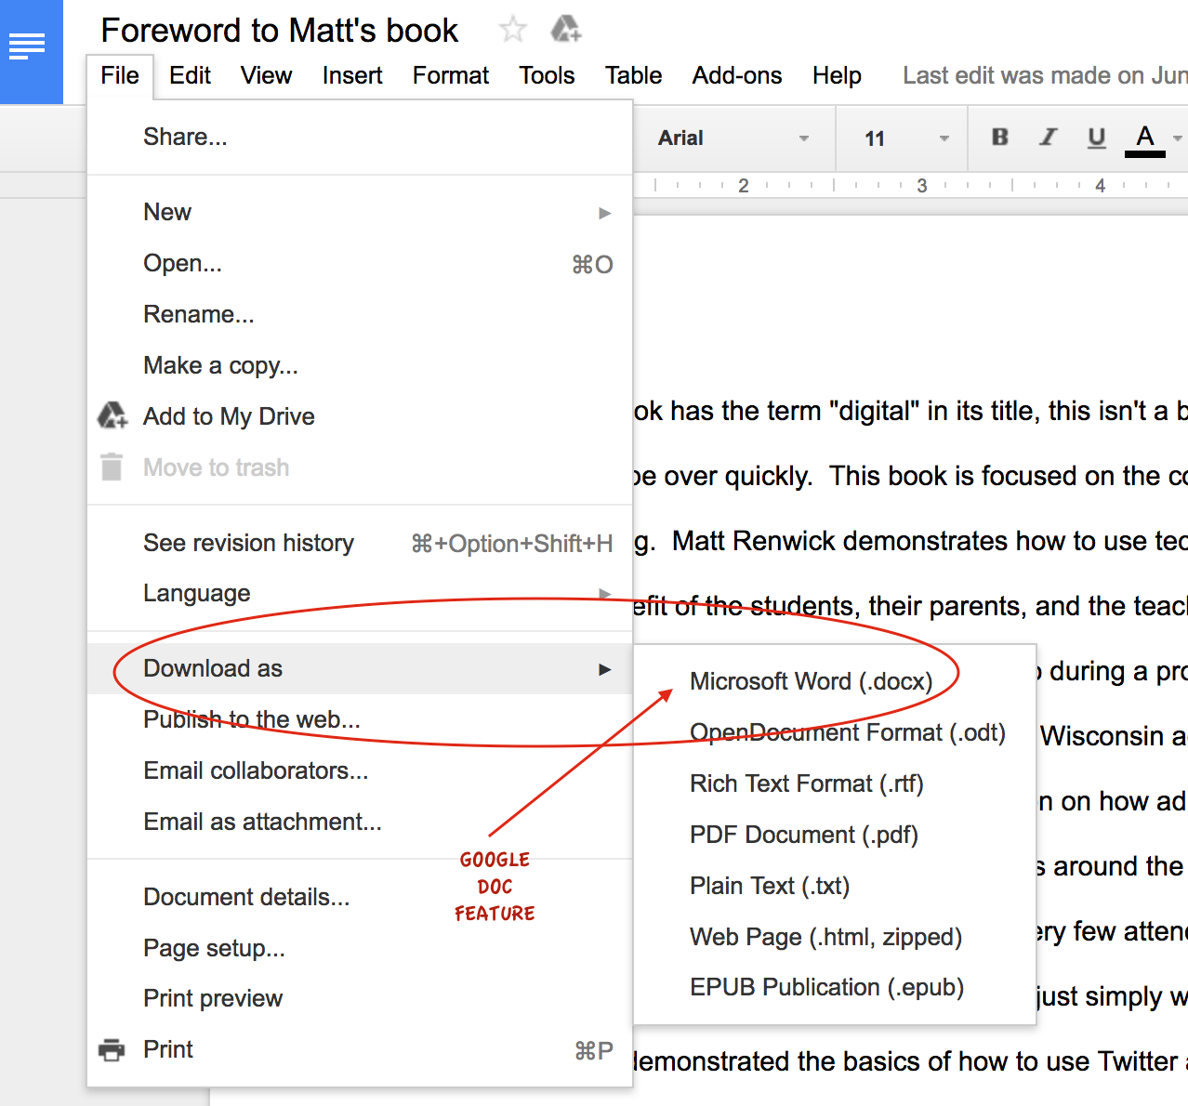This screenshot has width=1188, height=1106.
Task: Open the Help menu
Action: pos(837,75)
